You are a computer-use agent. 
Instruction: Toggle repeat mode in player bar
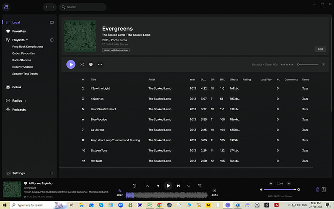point(189,186)
